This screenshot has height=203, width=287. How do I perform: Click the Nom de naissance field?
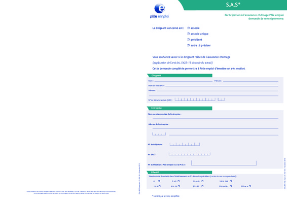pyautogui.click(x=222, y=85)
